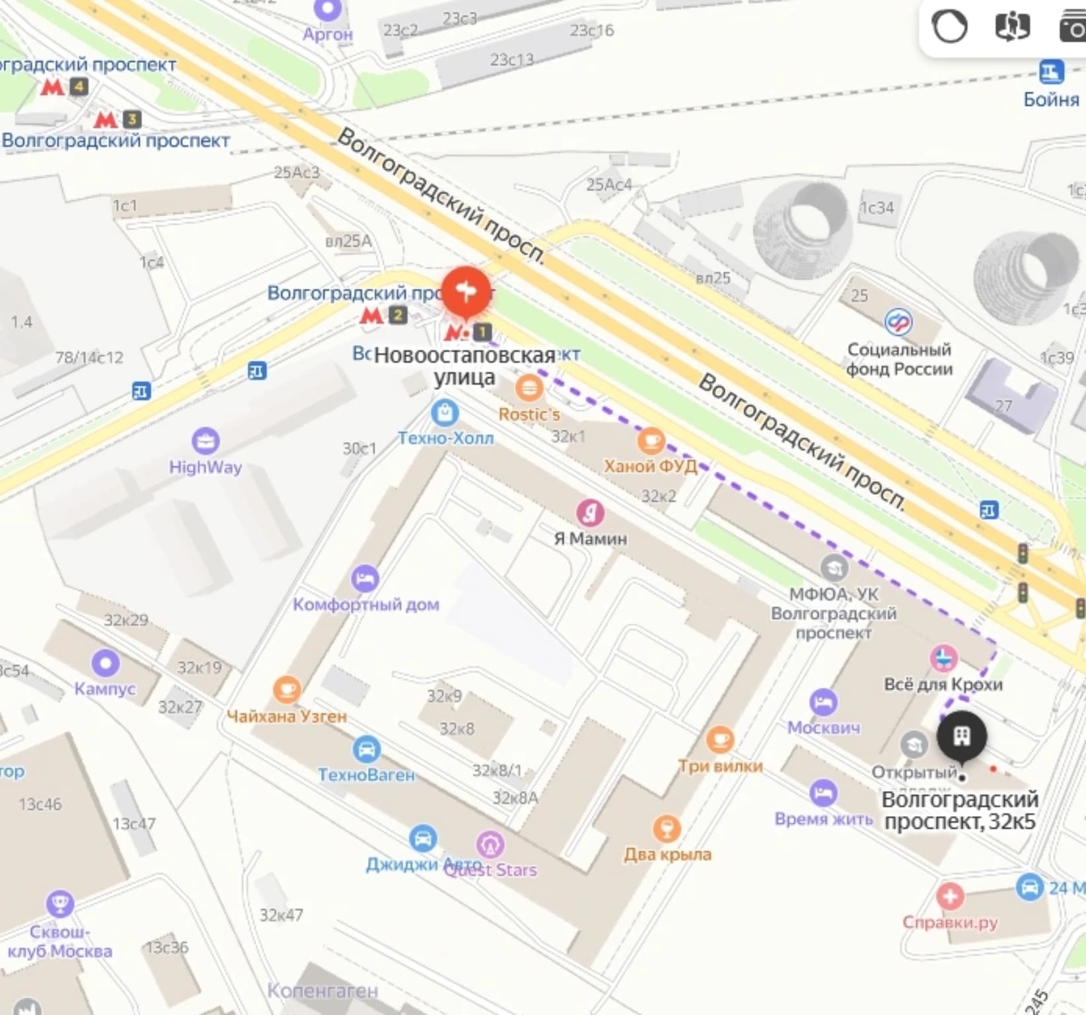Select the Кампус purple marker

pos(105,663)
